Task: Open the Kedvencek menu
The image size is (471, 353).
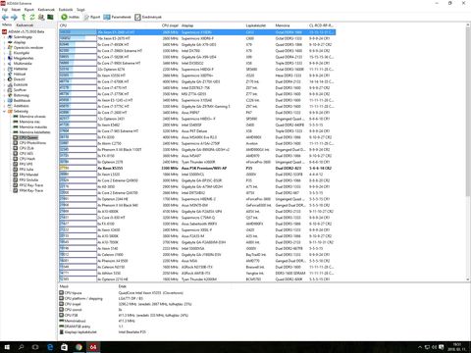Action: [46, 10]
